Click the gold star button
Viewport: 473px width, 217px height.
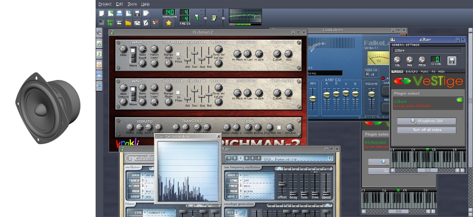click(x=169, y=23)
